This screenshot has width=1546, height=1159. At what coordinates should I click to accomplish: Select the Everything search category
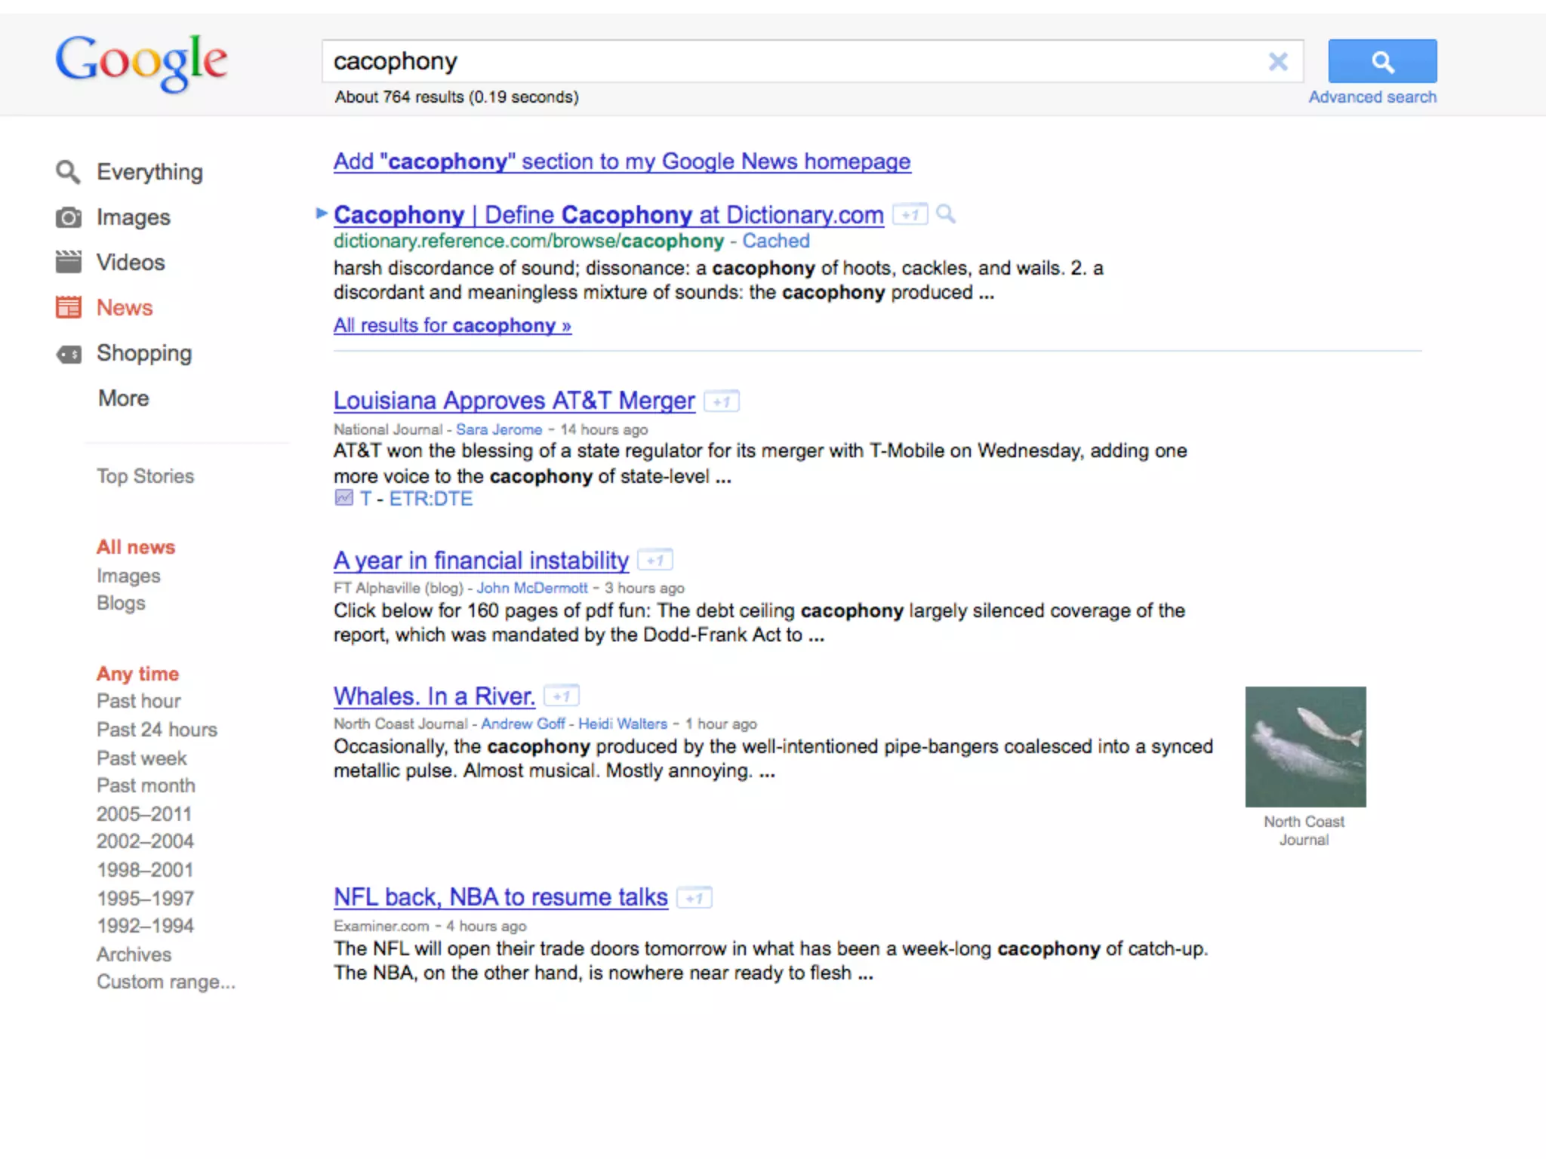click(x=149, y=172)
